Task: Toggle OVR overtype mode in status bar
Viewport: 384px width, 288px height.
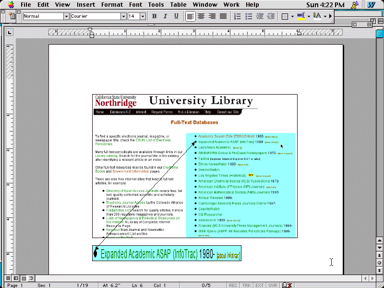Action: (273, 285)
